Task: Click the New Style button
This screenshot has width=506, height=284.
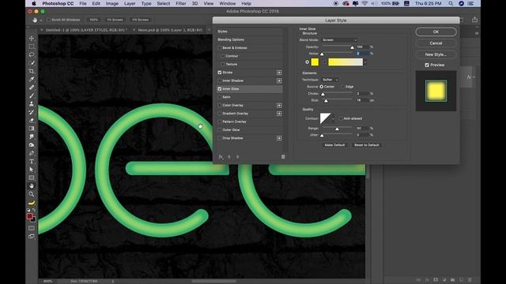Action: [436, 54]
